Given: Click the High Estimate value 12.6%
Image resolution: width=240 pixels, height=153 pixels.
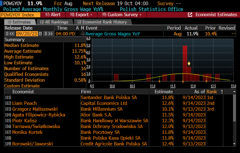Looking at the screenshot, I should tap(80, 57).
